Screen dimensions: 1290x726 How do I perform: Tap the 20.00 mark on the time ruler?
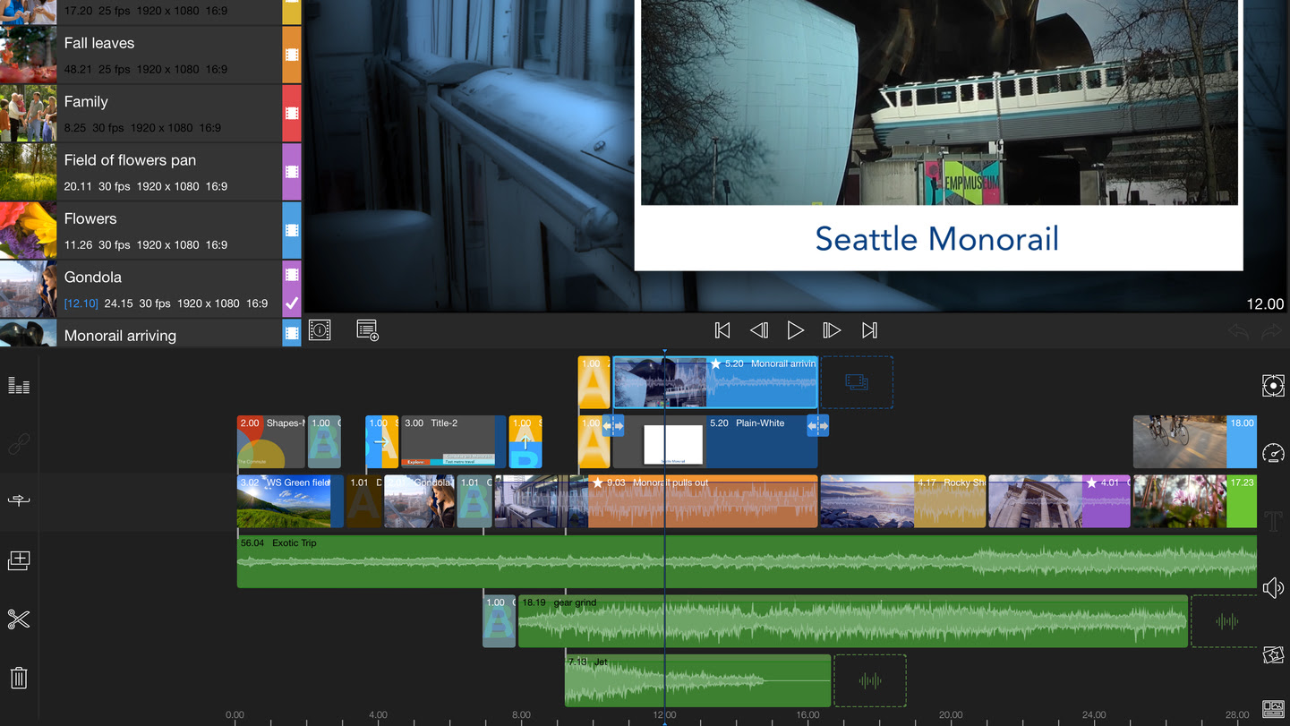click(x=951, y=715)
